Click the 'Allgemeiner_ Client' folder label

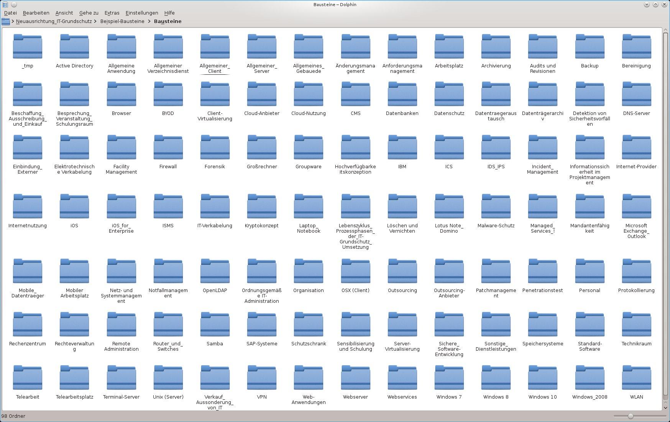(215, 69)
